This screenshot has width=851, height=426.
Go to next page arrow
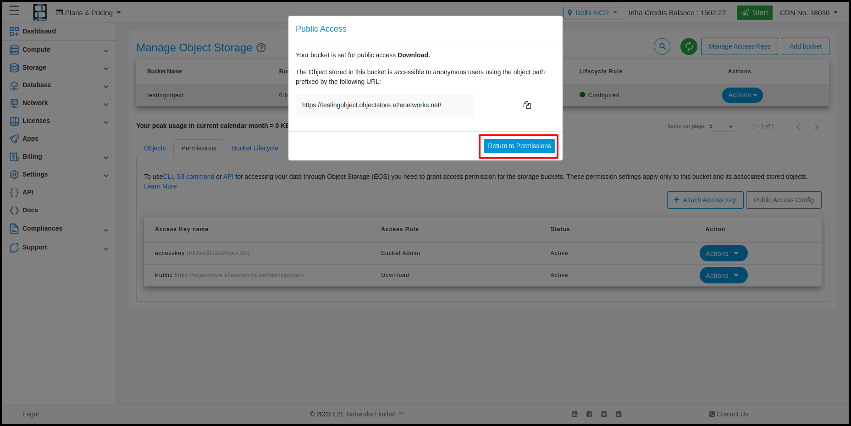point(816,127)
